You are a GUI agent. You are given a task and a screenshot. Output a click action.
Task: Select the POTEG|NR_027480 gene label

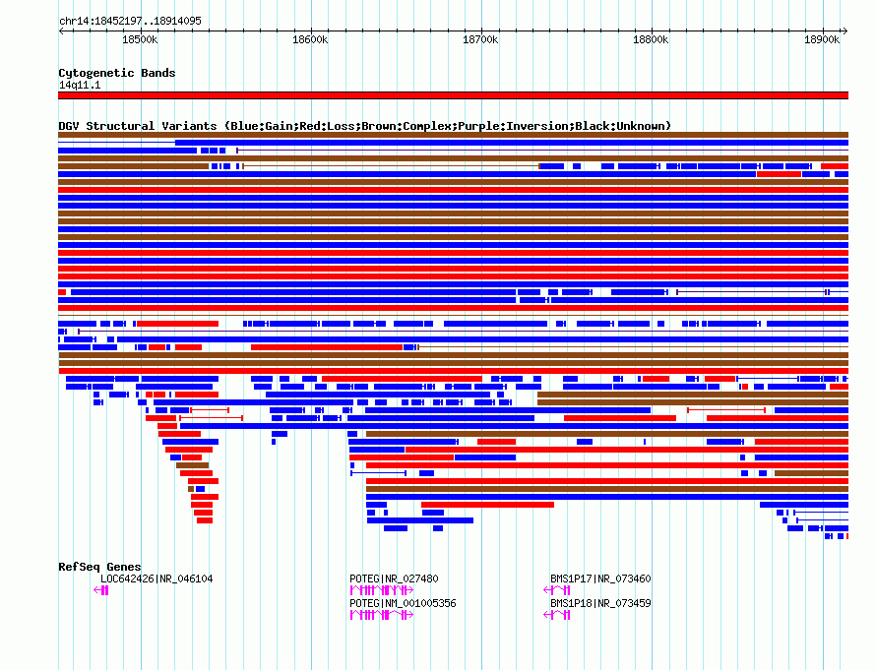pos(394,579)
